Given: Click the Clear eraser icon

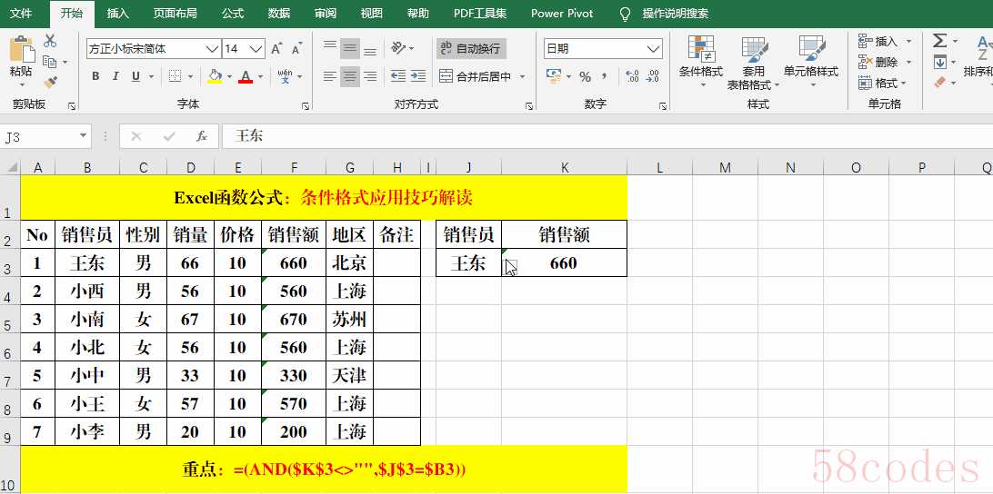Looking at the screenshot, I should tap(940, 83).
